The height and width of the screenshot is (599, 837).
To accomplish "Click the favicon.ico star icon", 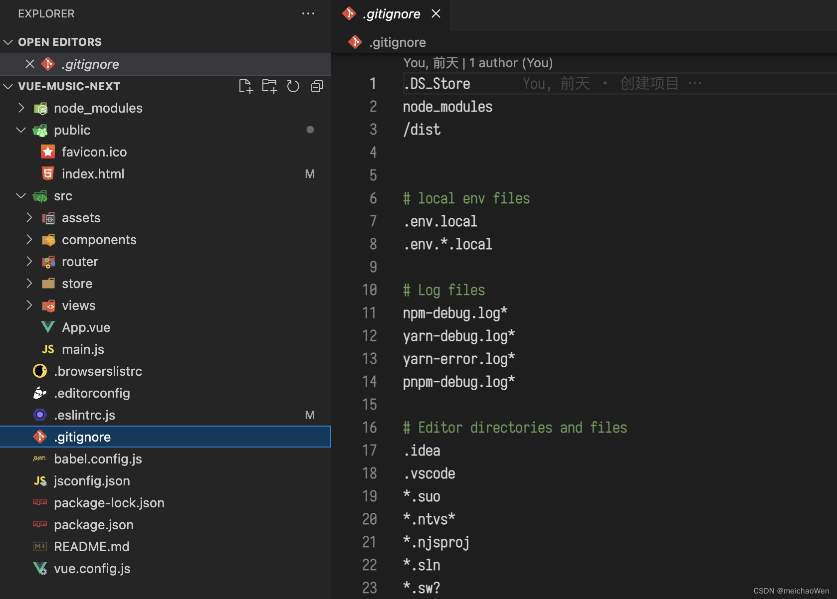I will click(48, 151).
